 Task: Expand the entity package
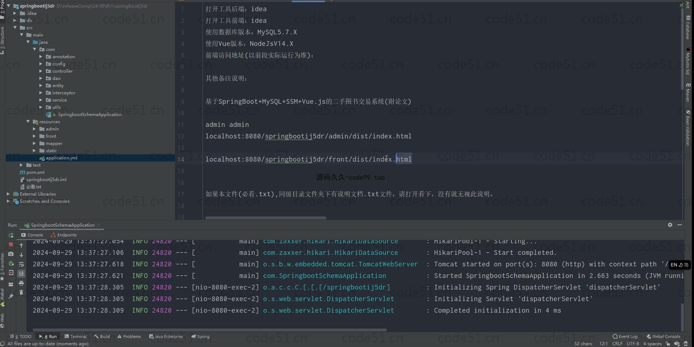[x=41, y=85]
